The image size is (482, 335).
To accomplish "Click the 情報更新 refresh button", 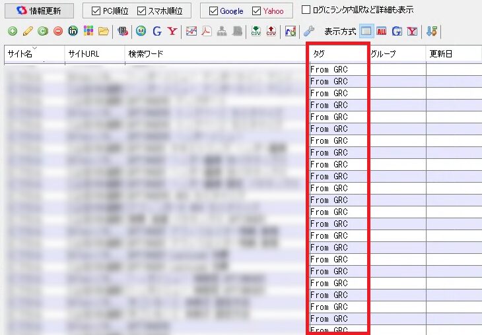I will click(x=39, y=11).
